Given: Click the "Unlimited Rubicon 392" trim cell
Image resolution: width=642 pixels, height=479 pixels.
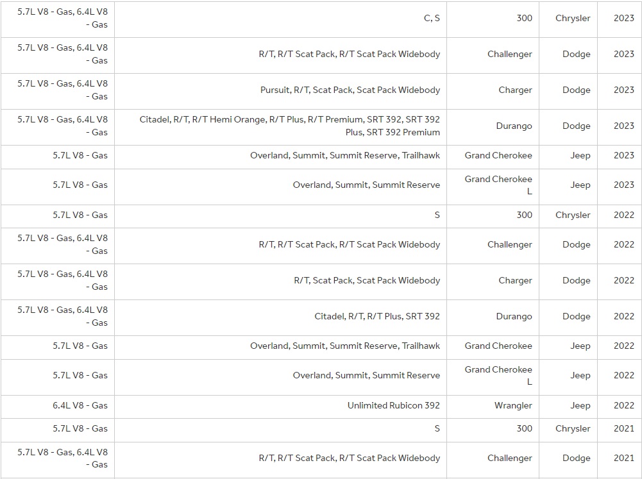Looking at the screenshot, I should 394,405.
